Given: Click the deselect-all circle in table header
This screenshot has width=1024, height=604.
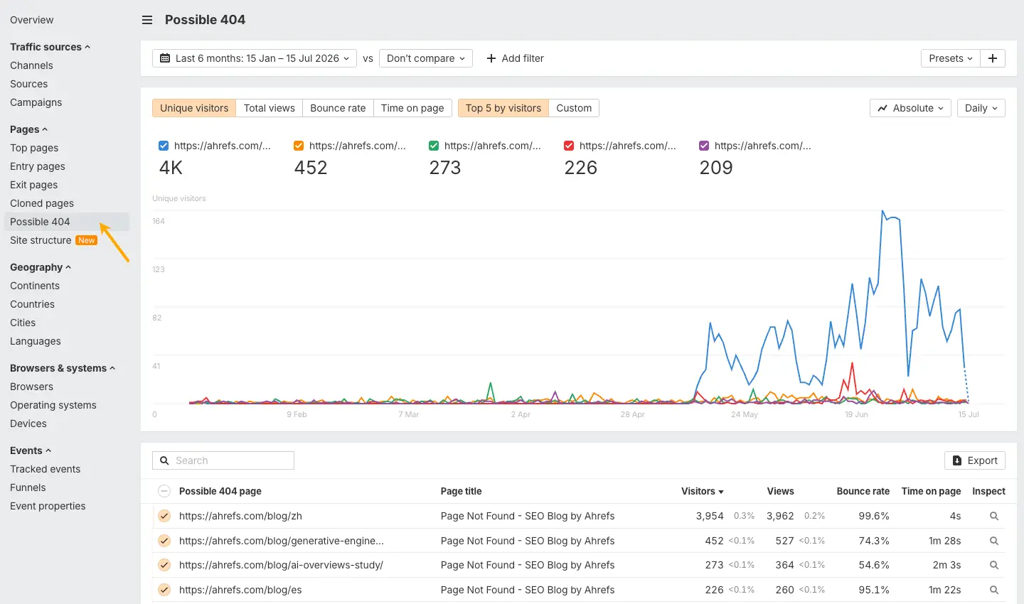Looking at the screenshot, I should (x=164, y=491).
